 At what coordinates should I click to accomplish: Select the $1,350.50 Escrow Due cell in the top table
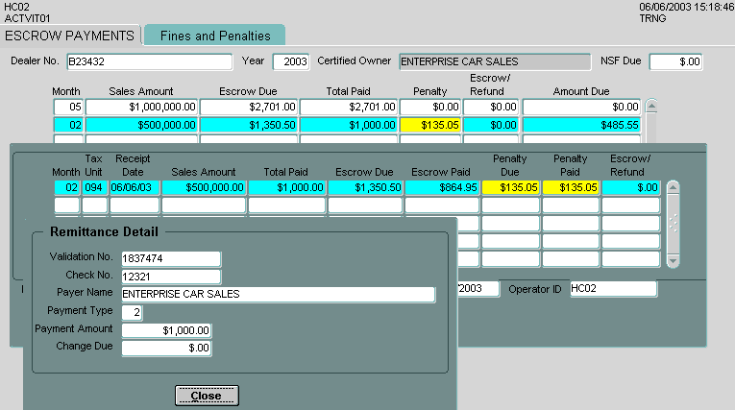click(x=249, y=125)
